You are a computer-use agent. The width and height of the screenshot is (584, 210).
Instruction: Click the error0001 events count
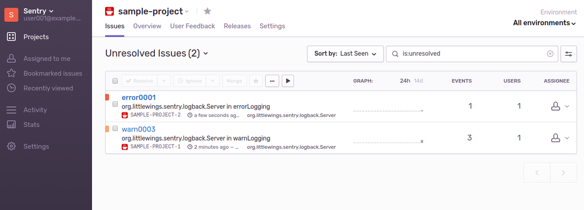click(470, 106)
